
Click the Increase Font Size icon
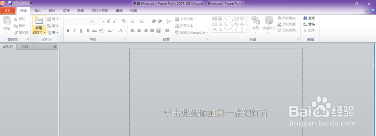(109, 21)
